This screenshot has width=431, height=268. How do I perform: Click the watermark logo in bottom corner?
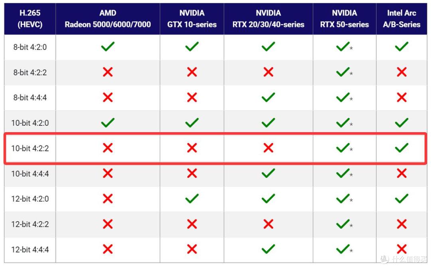pyautogui.click(x=385, y=259)
